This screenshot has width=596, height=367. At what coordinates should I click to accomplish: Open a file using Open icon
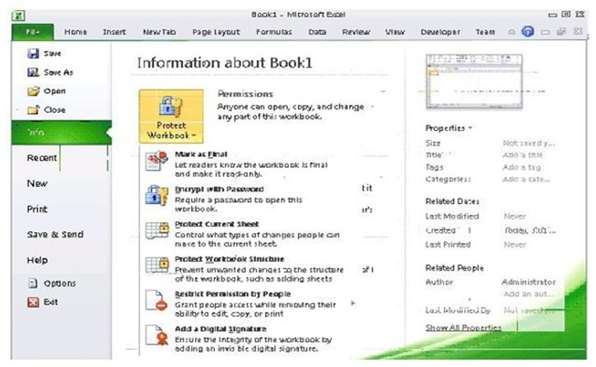pos(34,91)
